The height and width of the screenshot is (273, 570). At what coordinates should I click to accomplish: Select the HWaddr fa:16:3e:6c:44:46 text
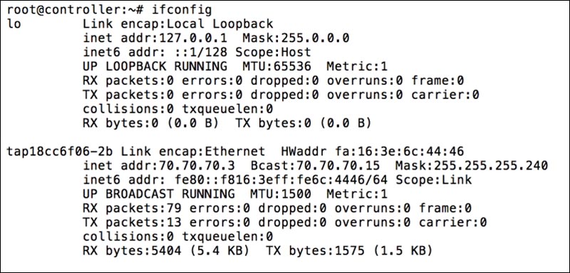click(x=373, y=152)
